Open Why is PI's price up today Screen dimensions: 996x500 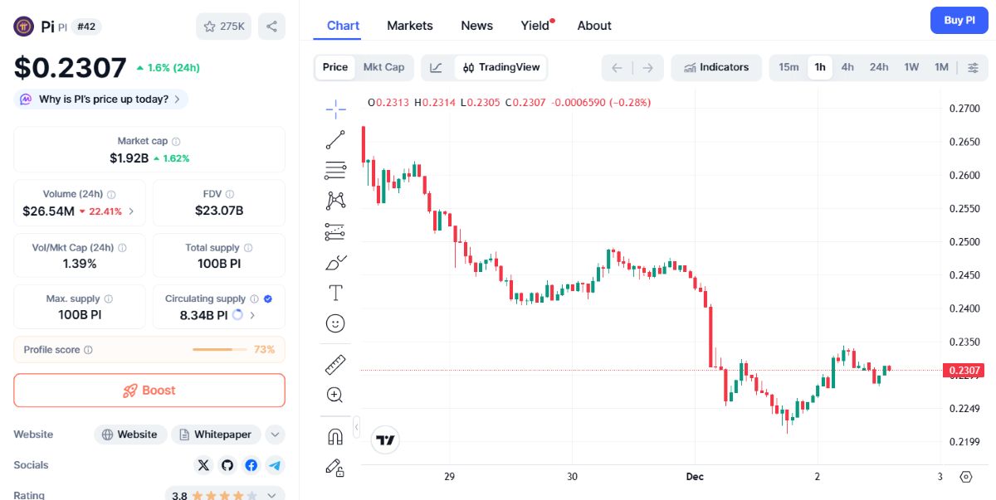click(x=101, y=100)
